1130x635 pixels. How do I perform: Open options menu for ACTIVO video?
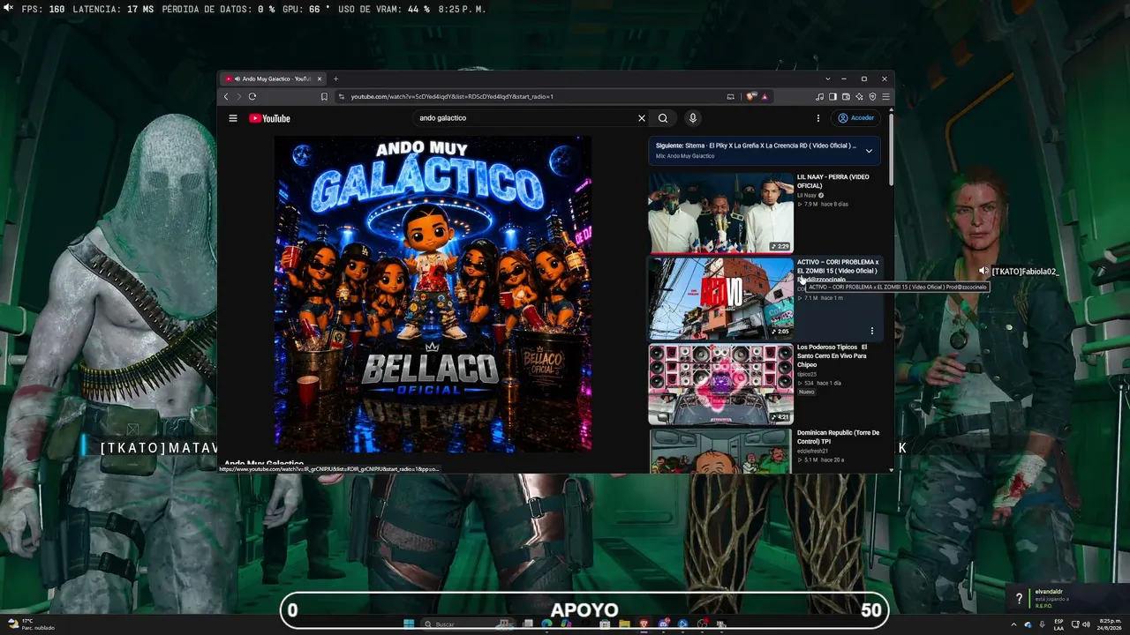[x=872, y=332]
